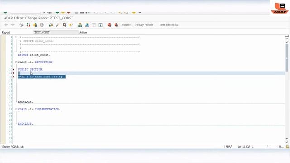Screen dimensions: 290x163
Task: Go forward with the right arrow icon
Action: tap(13, 25)
